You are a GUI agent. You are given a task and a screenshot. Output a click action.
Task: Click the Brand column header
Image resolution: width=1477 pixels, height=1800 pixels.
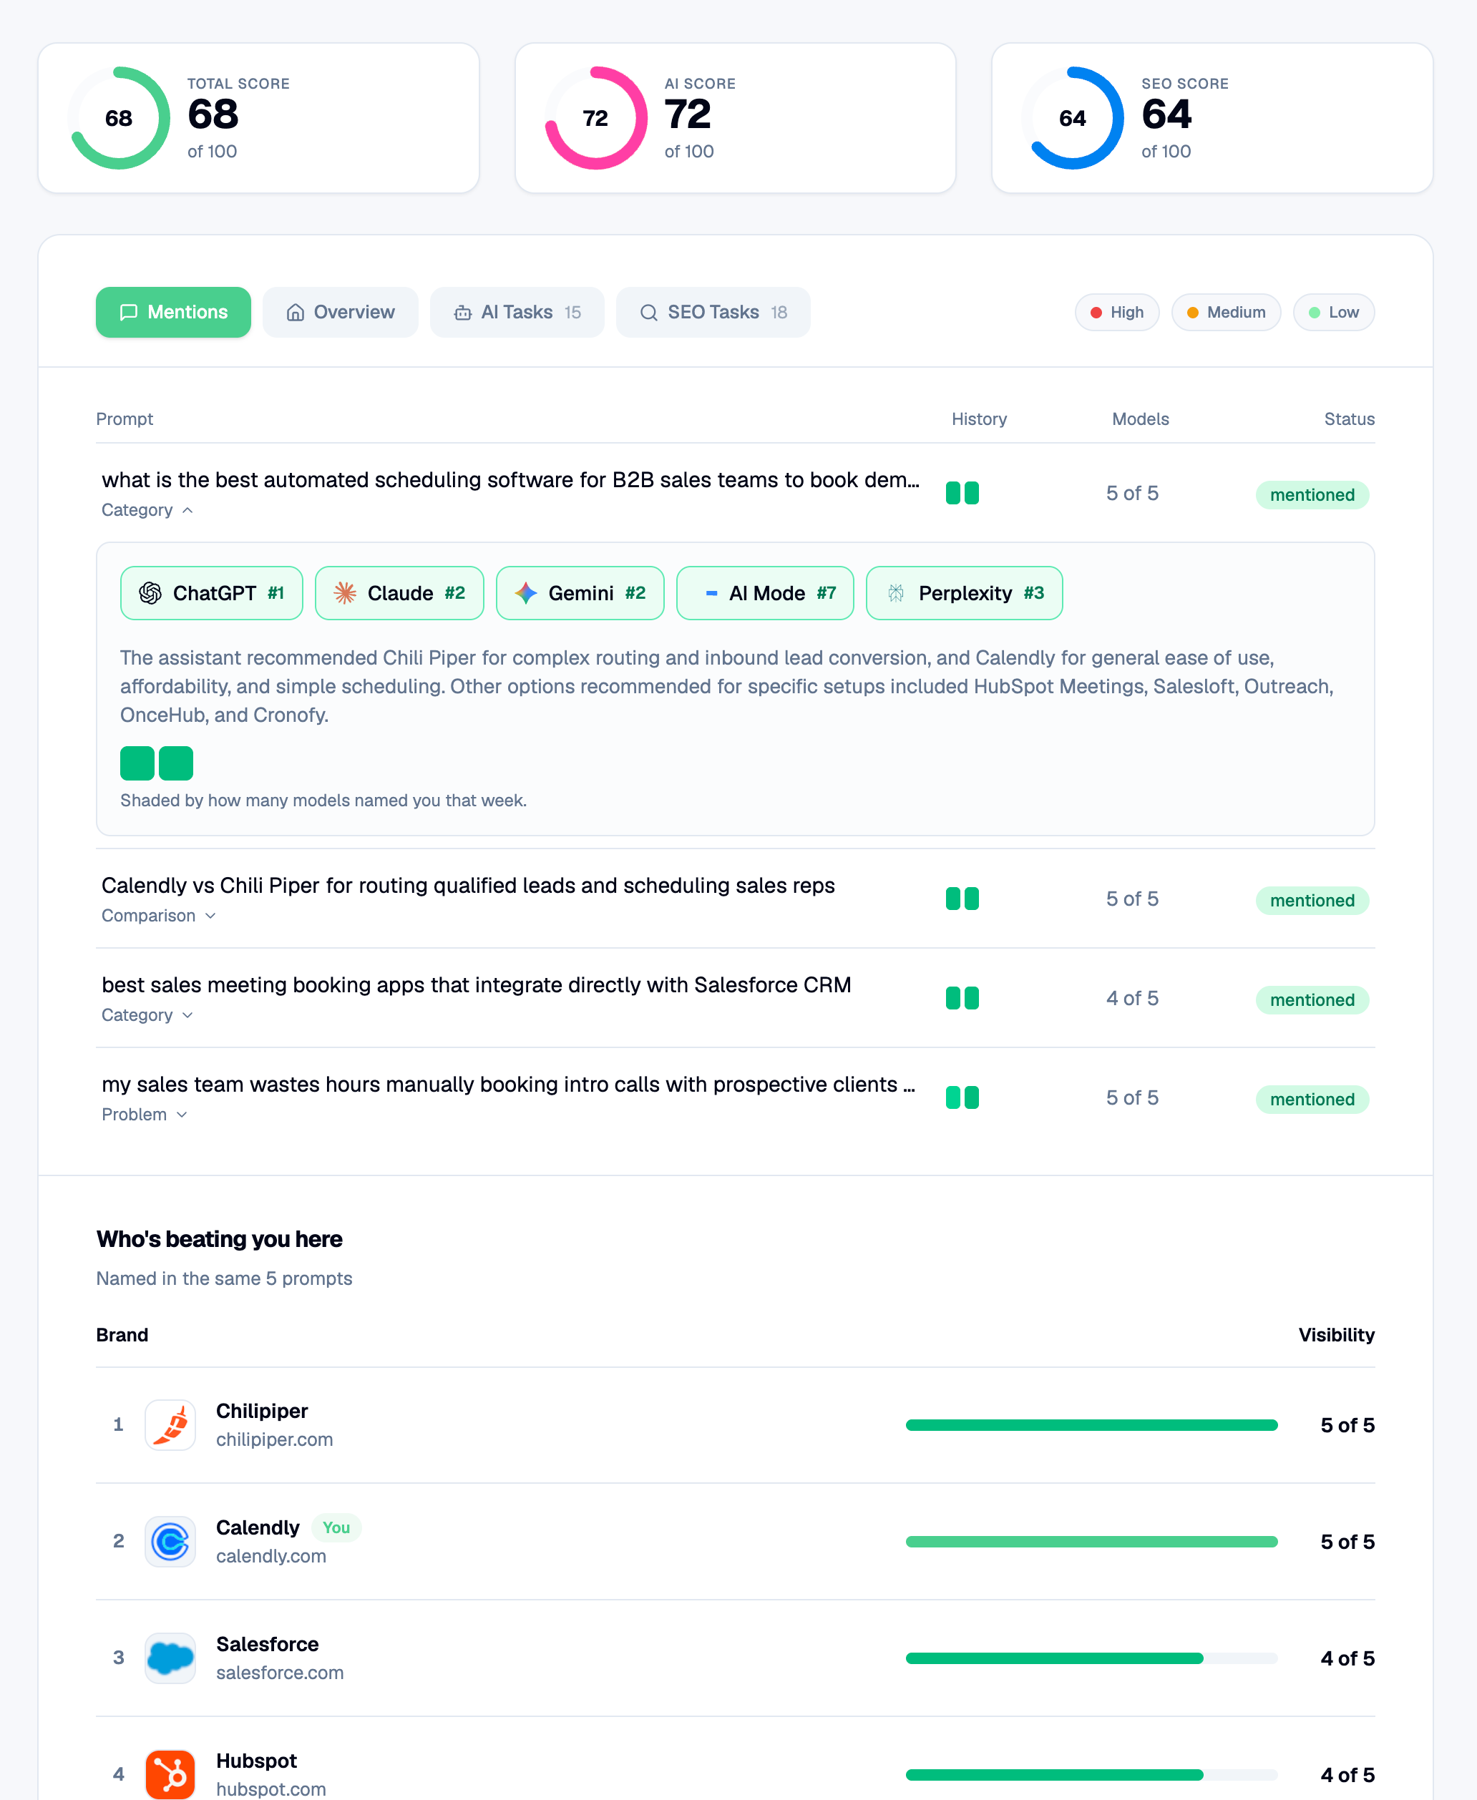pyautogui.click(x=122, y=1336)
